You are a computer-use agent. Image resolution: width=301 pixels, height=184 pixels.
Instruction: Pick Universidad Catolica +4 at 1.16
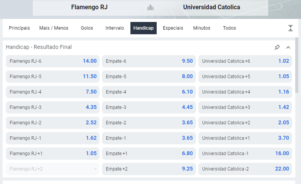[x=245, y=92]
